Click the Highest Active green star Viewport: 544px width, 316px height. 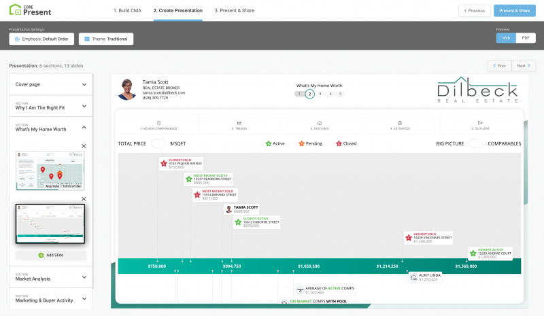473,253
